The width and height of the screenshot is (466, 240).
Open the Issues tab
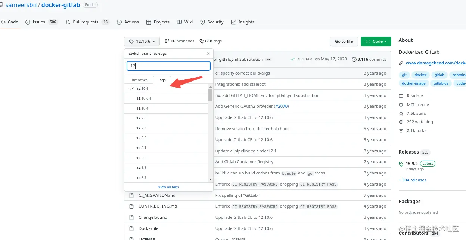(x=41, y=22)
